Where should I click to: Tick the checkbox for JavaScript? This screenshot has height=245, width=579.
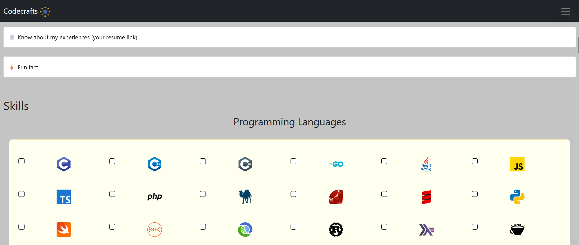click(x=475, y=161)
